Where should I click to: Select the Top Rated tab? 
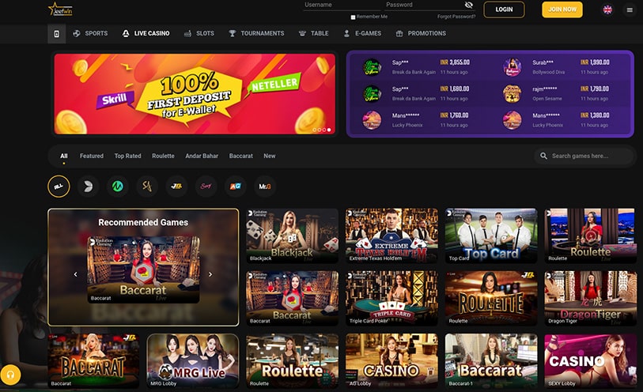(127, 156)
